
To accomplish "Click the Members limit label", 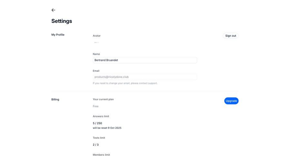I will click(101, 155).
